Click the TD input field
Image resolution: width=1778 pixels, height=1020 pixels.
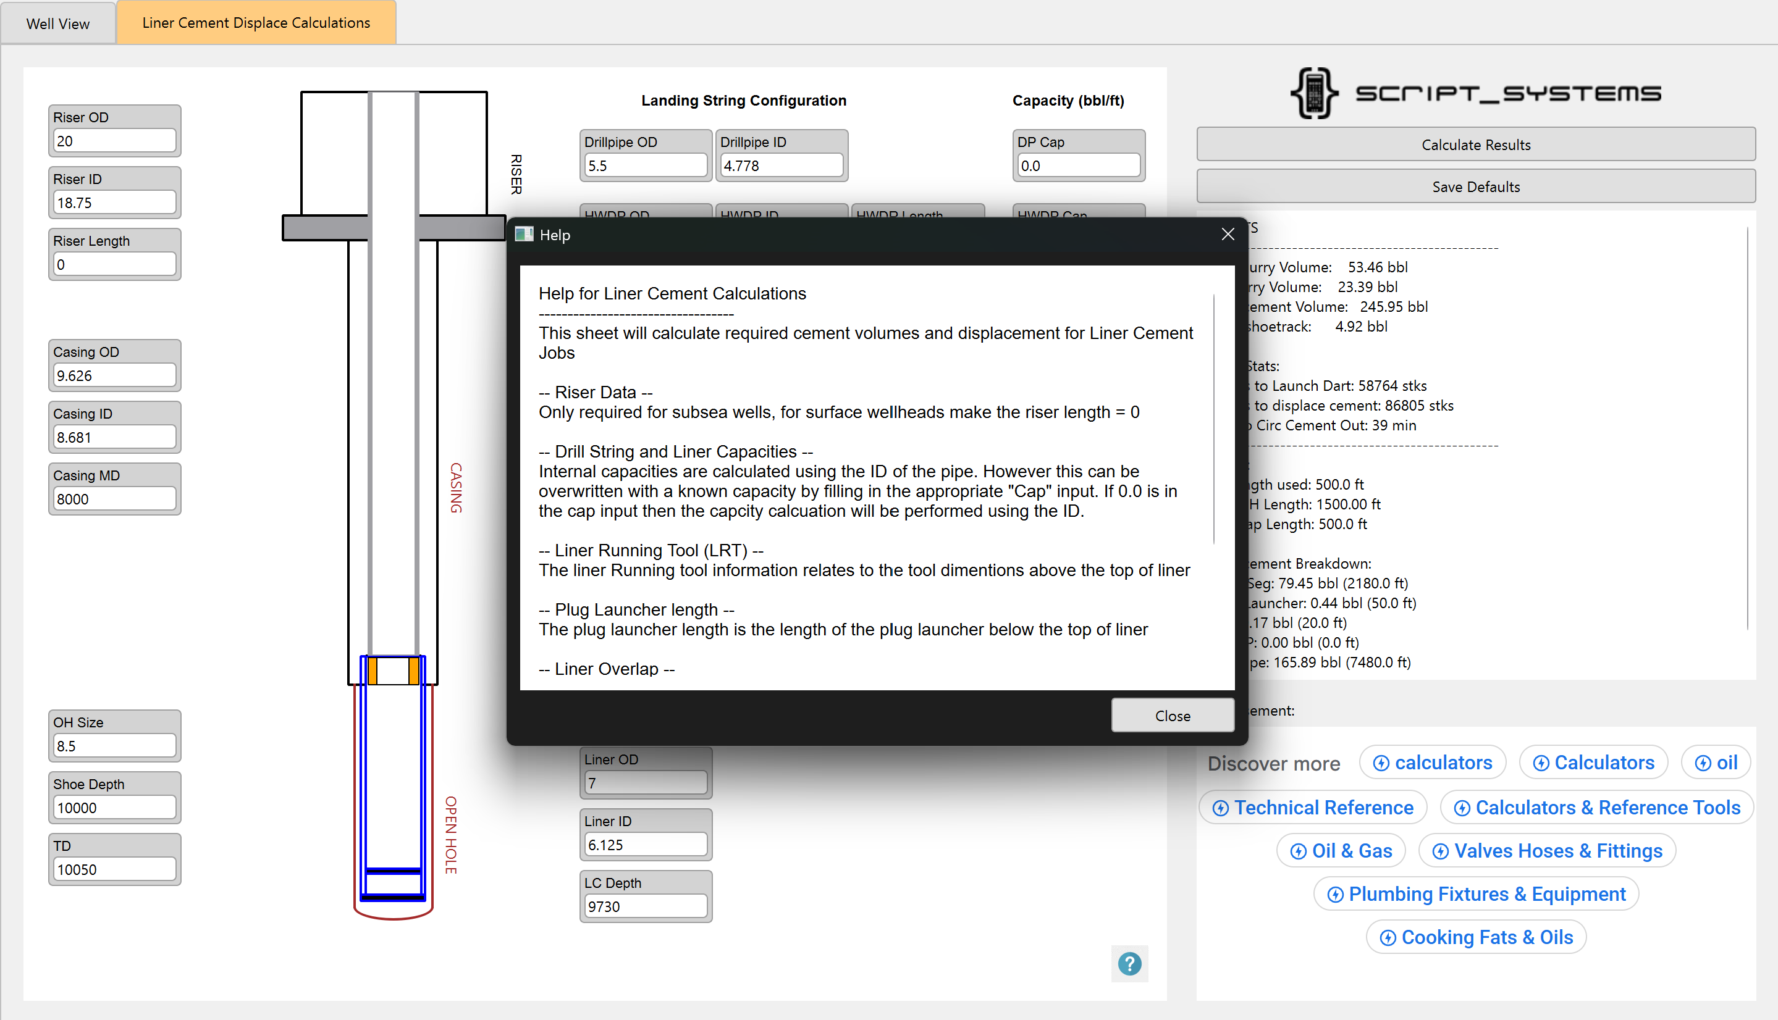tap(114, 869)
